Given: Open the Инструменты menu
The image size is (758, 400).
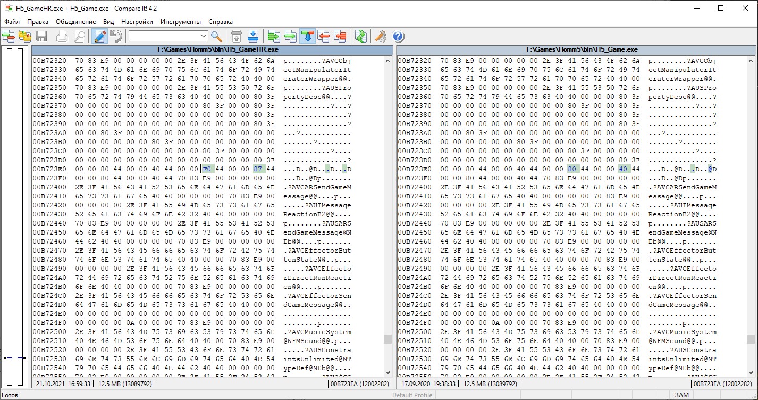Looking at the screenshot, I should pyautogui.click(x=181, y=22).
